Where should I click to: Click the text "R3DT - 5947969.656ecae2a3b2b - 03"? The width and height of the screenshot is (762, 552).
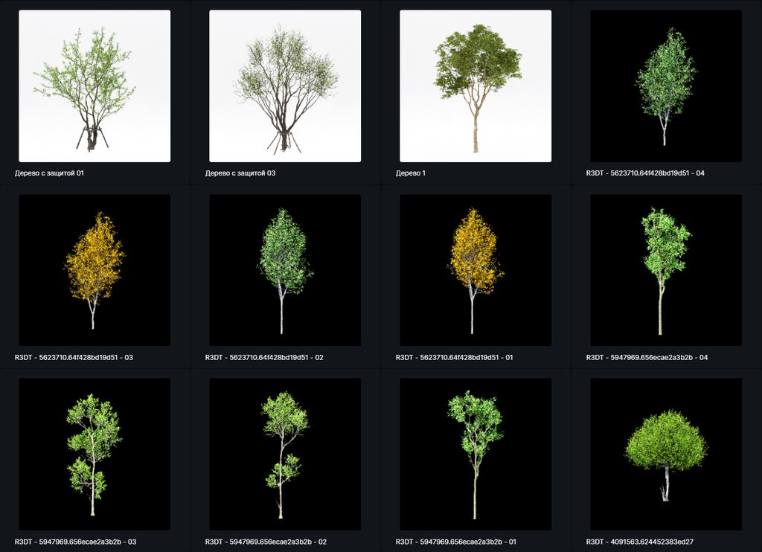75,542
